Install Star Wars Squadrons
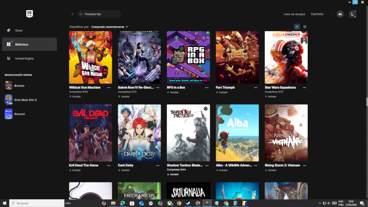This screenshot has height=207, width=368. click(271, 97)
